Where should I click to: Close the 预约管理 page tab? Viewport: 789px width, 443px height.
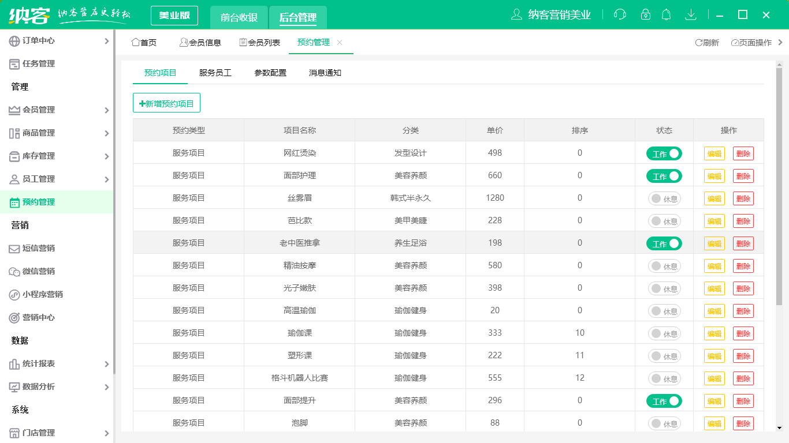click(340, 42)
